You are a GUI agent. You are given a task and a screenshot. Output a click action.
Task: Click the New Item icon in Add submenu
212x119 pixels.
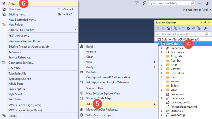tap(4, 9)
